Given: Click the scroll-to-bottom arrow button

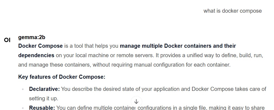Looking at the screenshot, I should tap(136, 102).
